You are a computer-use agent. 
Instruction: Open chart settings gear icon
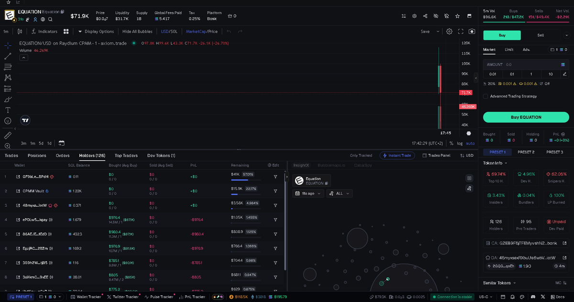click(450, 32)
